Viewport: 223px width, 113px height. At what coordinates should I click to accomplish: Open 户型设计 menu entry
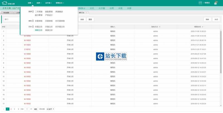[49, 15]
